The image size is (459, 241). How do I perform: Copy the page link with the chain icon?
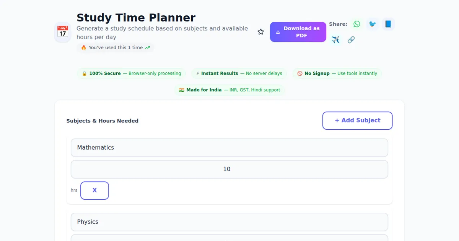coord(351,40)
